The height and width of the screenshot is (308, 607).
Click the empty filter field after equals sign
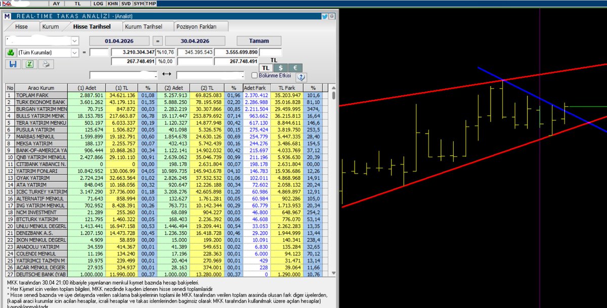[x=99, y=52]
